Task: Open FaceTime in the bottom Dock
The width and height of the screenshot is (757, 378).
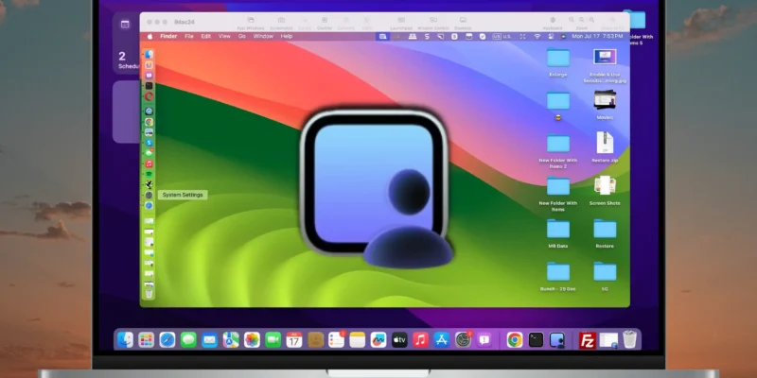Action: coord(273,340)
